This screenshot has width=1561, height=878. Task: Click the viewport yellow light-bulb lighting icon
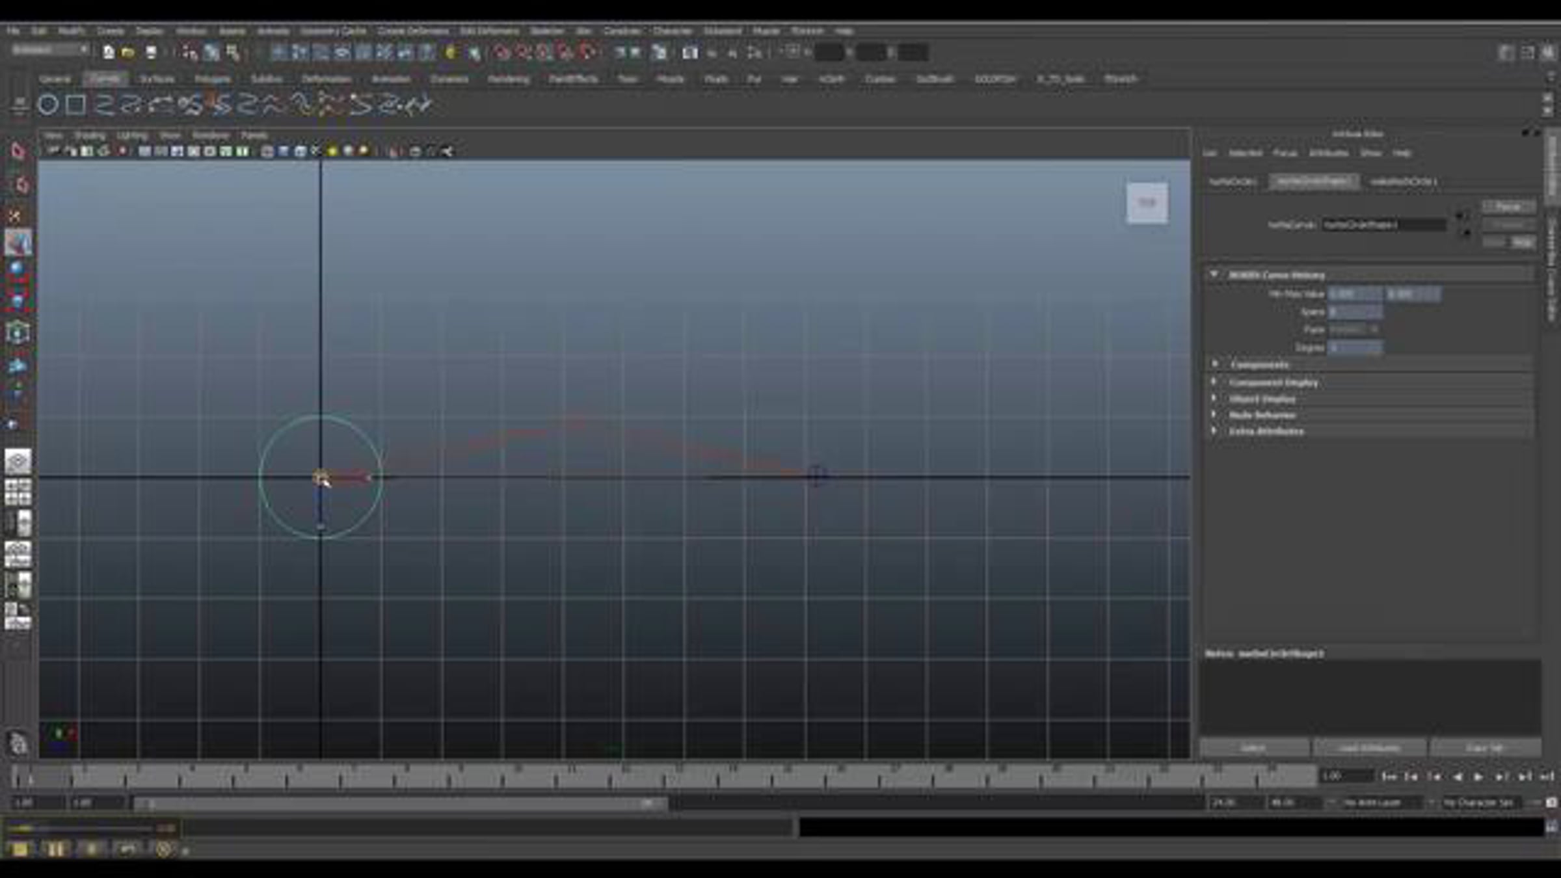333,152
